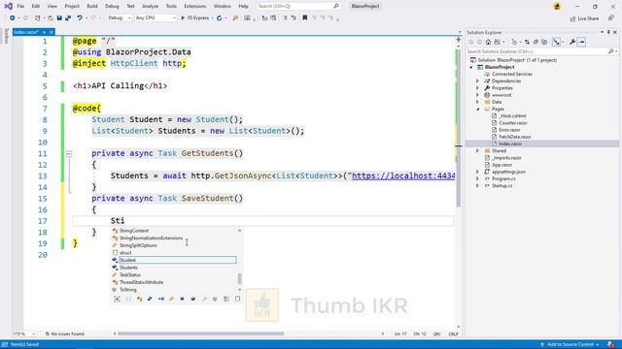The image size is (622, 349).
Task: Expand the Data folder node
Action: tap(478, 102)
